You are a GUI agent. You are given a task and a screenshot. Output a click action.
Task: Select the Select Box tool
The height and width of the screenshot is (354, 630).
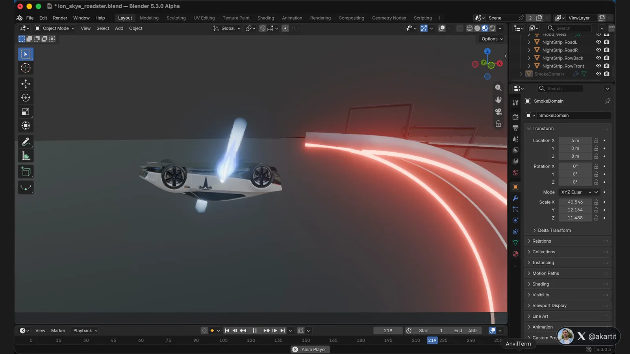click(26, 54)
